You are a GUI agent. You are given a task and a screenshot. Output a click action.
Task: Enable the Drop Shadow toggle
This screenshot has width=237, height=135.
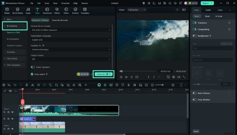[195, 100]
